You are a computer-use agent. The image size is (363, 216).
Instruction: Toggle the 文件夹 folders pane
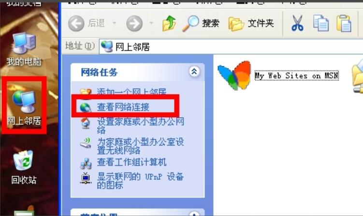click(251, 23)
